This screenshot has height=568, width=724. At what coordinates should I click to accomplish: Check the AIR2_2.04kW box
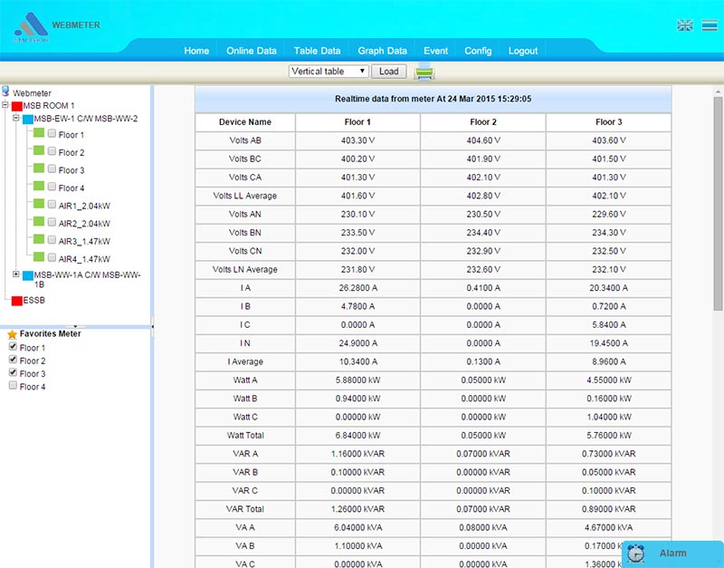coord(52,222)
